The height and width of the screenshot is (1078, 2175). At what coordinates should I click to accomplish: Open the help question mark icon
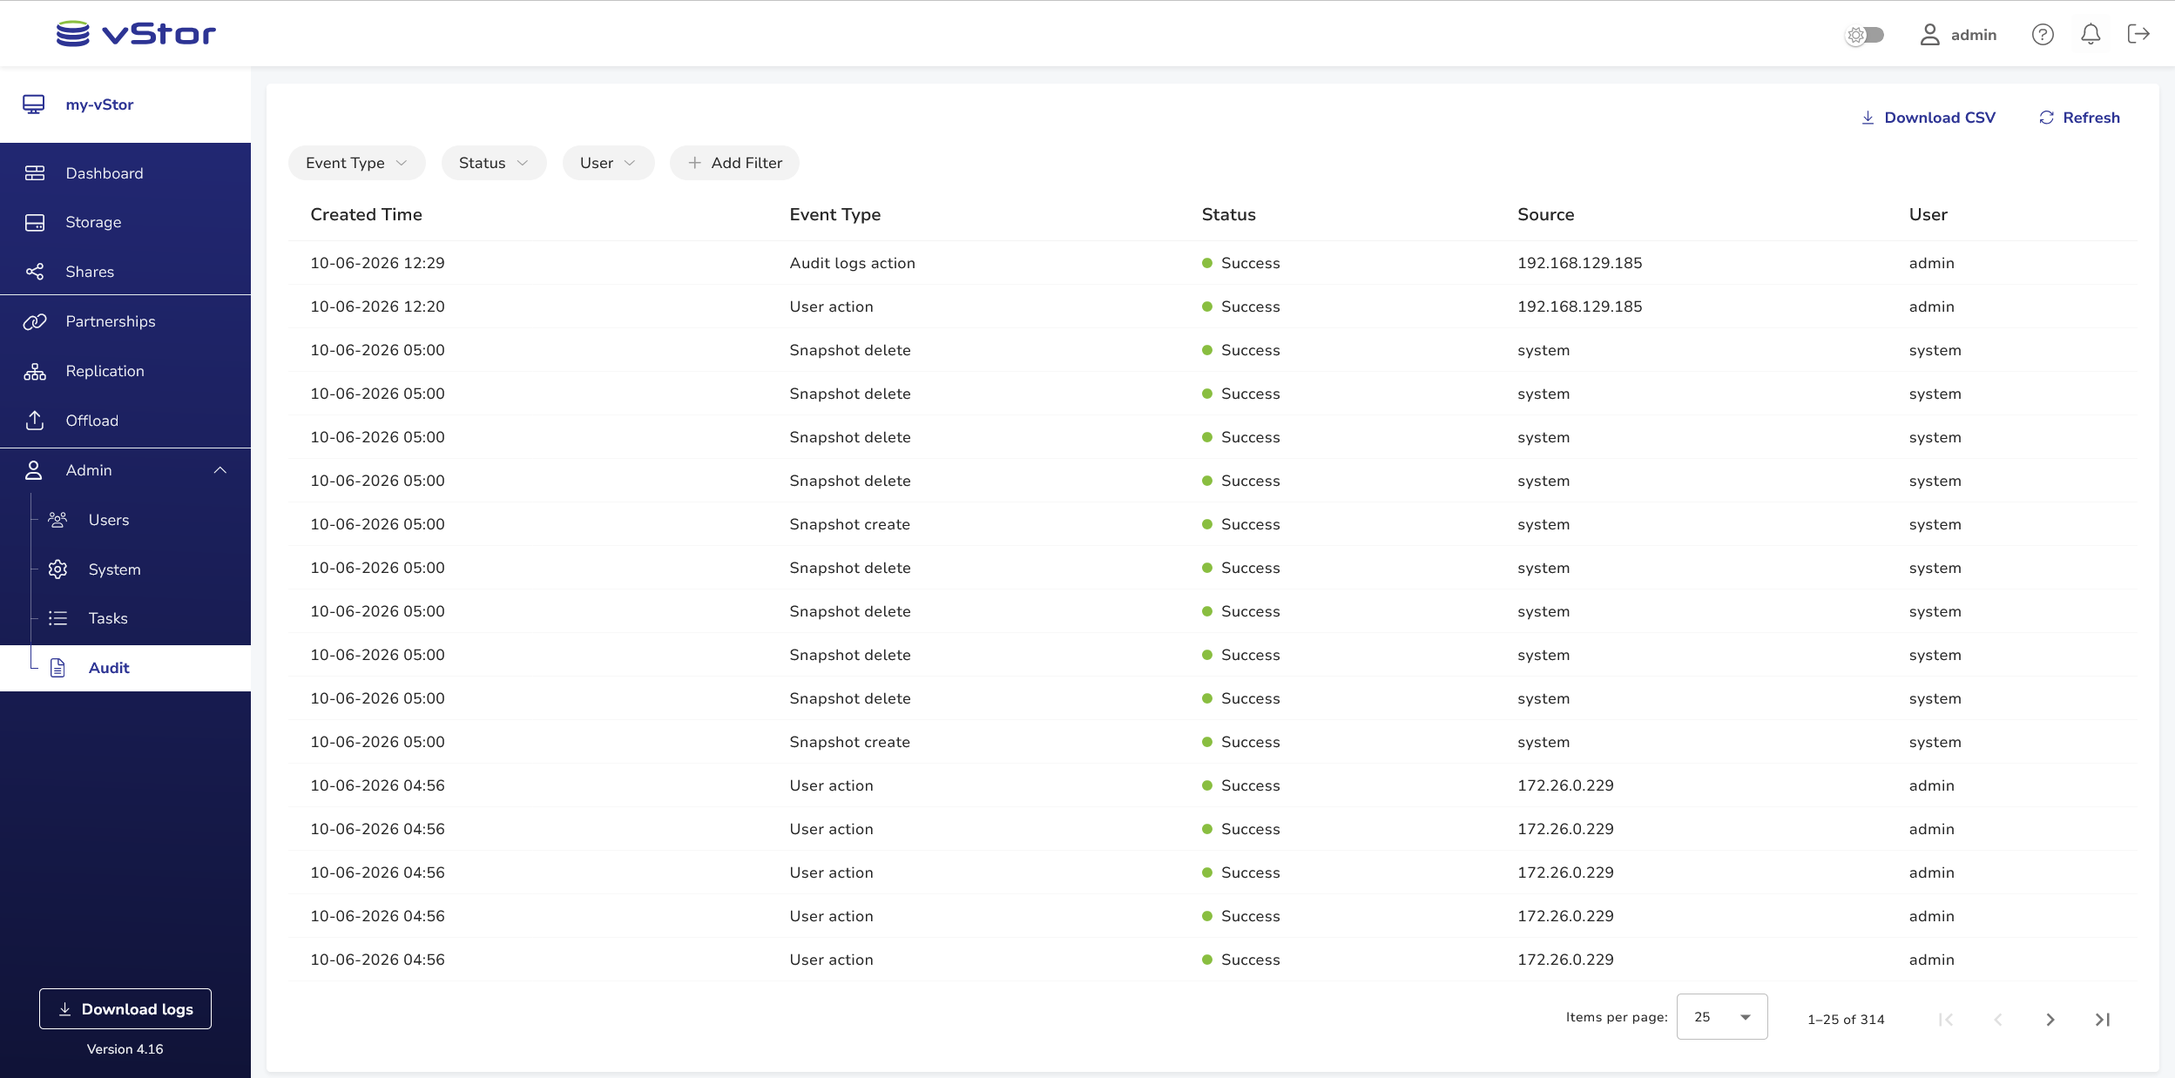pyautogui.click(x=2043, y=34)
